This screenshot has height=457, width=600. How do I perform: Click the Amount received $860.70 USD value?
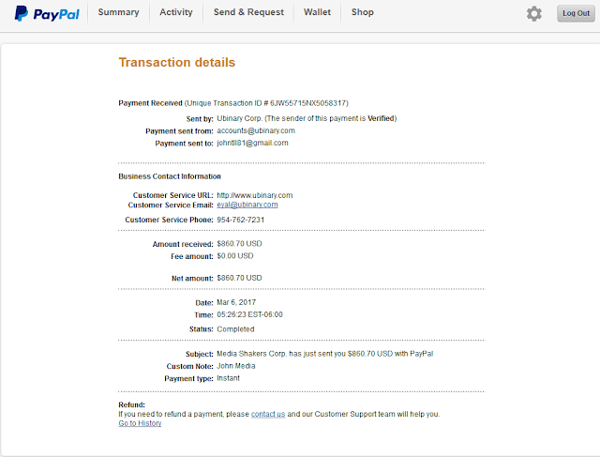[x=239, y=244]
